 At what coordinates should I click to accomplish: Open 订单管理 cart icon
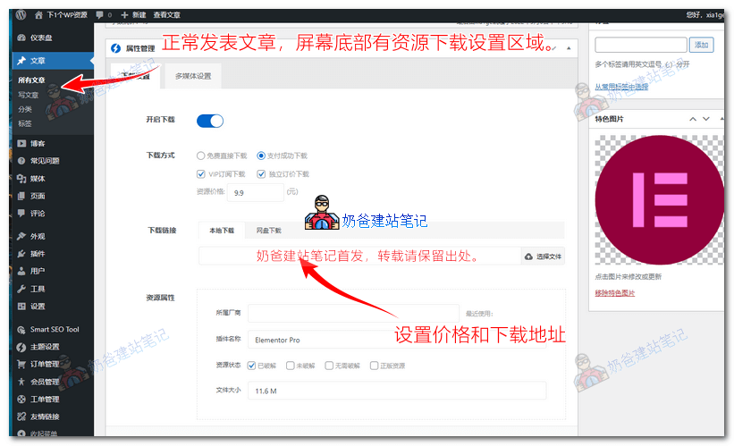point(21,364)
